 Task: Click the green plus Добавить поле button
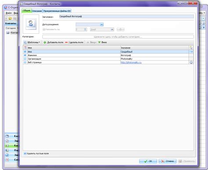[x=54, y=42]
